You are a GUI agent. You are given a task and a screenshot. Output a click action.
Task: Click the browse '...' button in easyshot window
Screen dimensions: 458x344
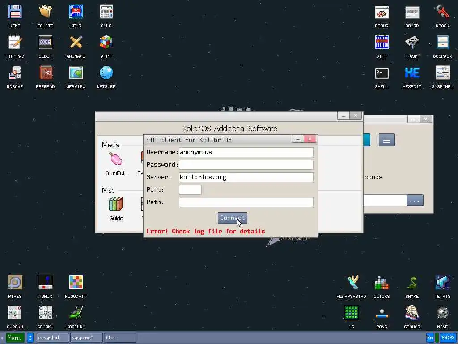(x=415, y=201)
